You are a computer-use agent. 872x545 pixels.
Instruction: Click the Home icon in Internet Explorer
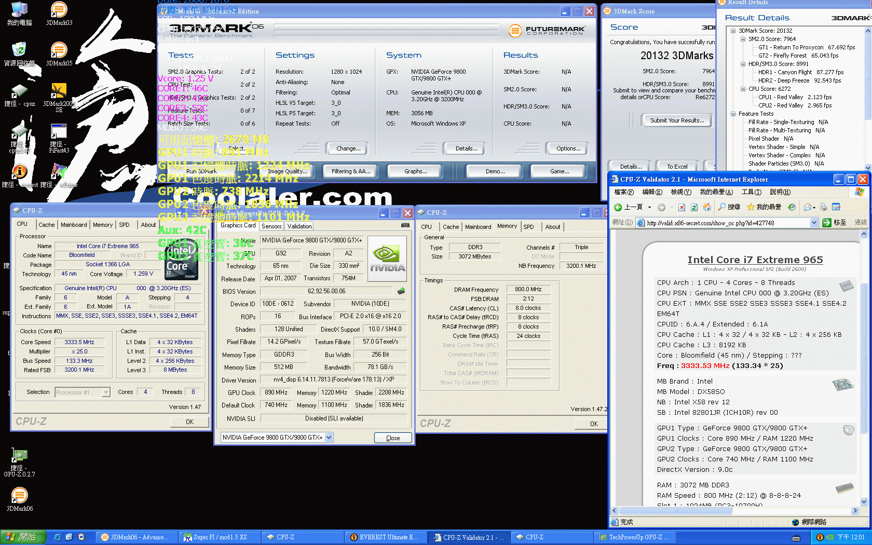(x=707, y=207)
